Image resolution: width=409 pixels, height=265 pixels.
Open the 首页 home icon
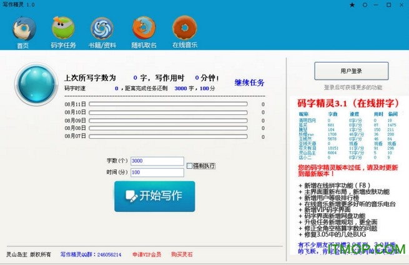point(22,29)
